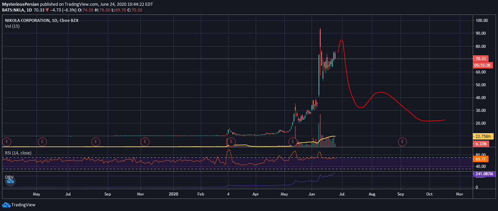Click the OBV indicator label
Screen dimensions: 498x211
click(9, 177)
